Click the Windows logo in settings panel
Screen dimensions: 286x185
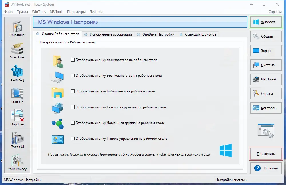[226, 150]
